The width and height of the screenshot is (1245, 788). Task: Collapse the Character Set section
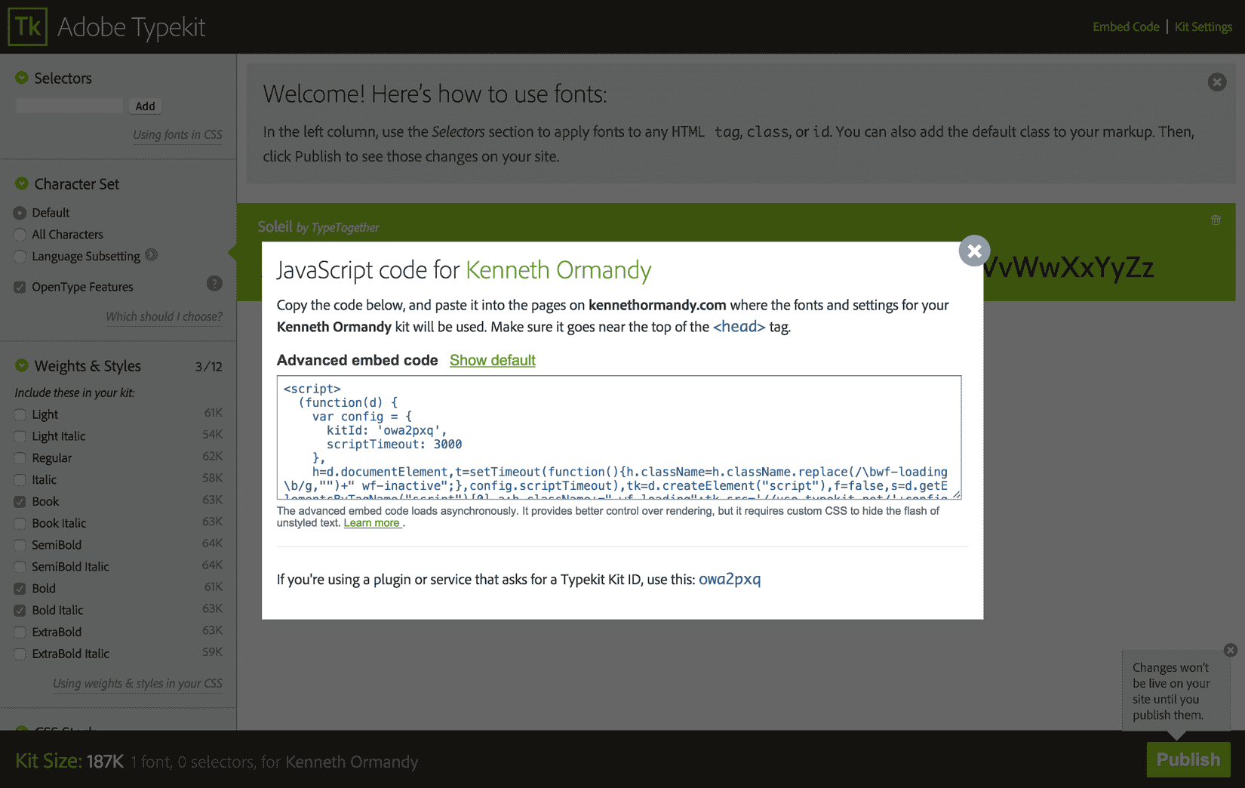(22, 183)
